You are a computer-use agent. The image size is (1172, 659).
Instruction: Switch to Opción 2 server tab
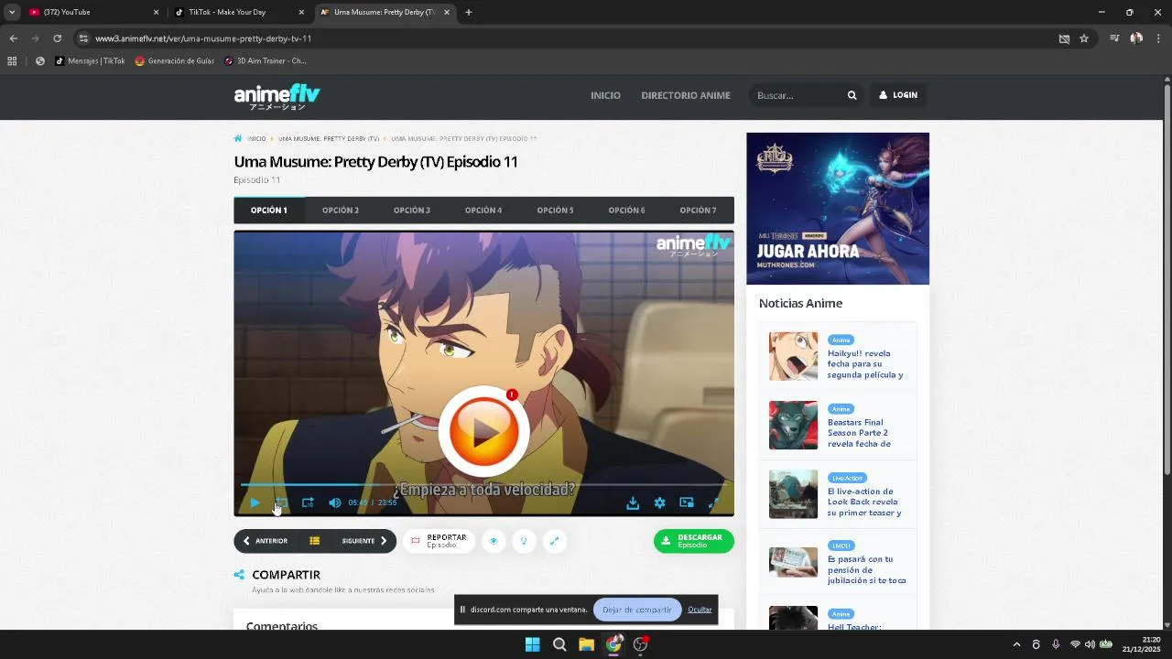pos(341,211)
